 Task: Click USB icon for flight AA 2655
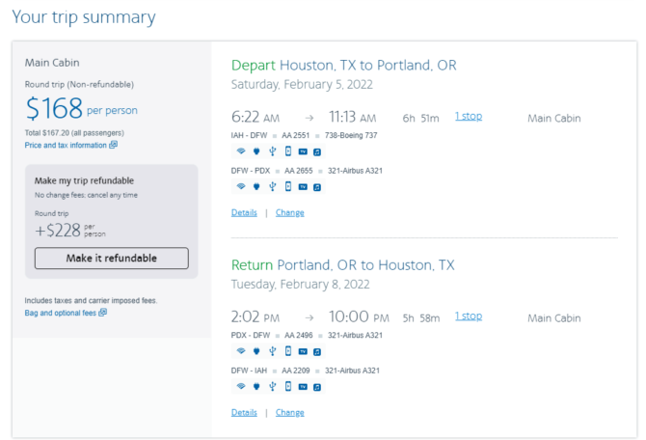pos(272,187)
